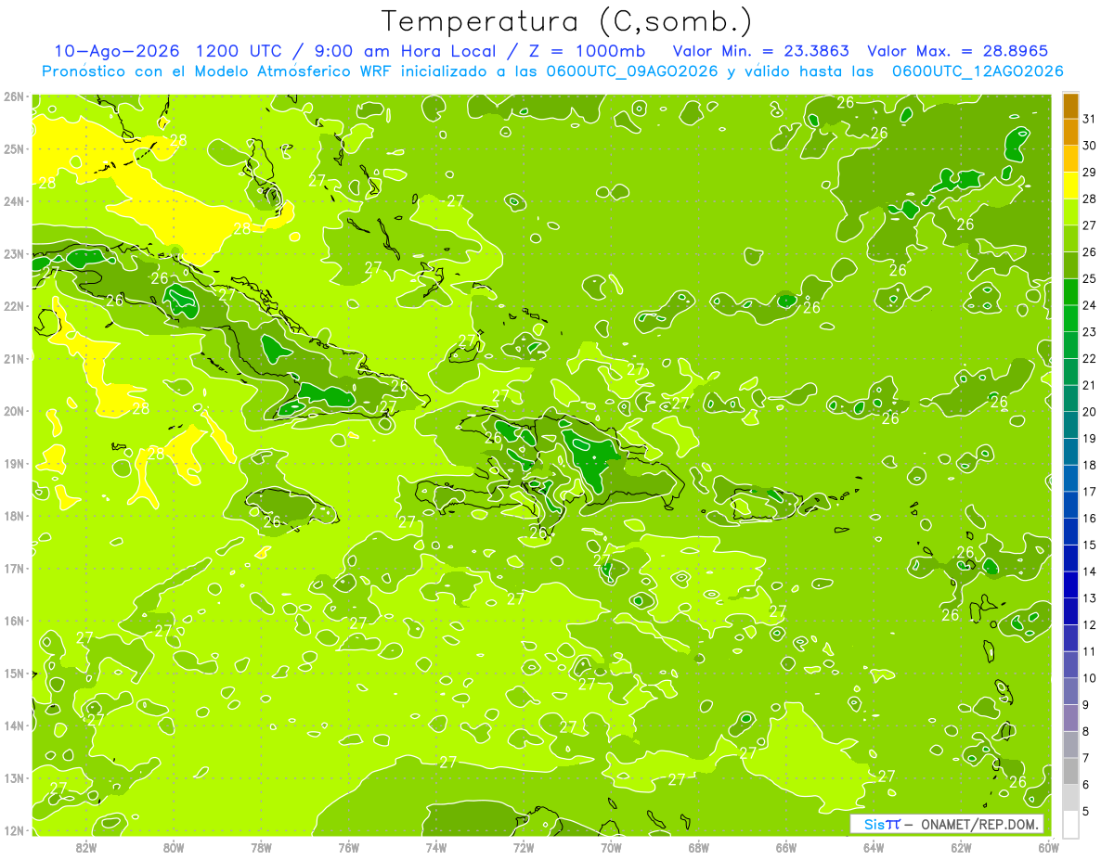Click the '1200 UTC' time text
The image size is (1114, 860).
239,51
